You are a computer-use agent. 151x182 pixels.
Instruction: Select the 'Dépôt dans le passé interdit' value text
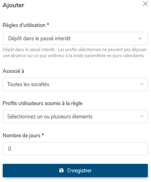point(39,39)
